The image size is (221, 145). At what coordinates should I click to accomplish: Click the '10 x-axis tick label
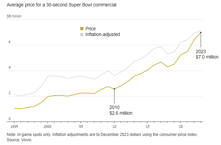[114, 127]
